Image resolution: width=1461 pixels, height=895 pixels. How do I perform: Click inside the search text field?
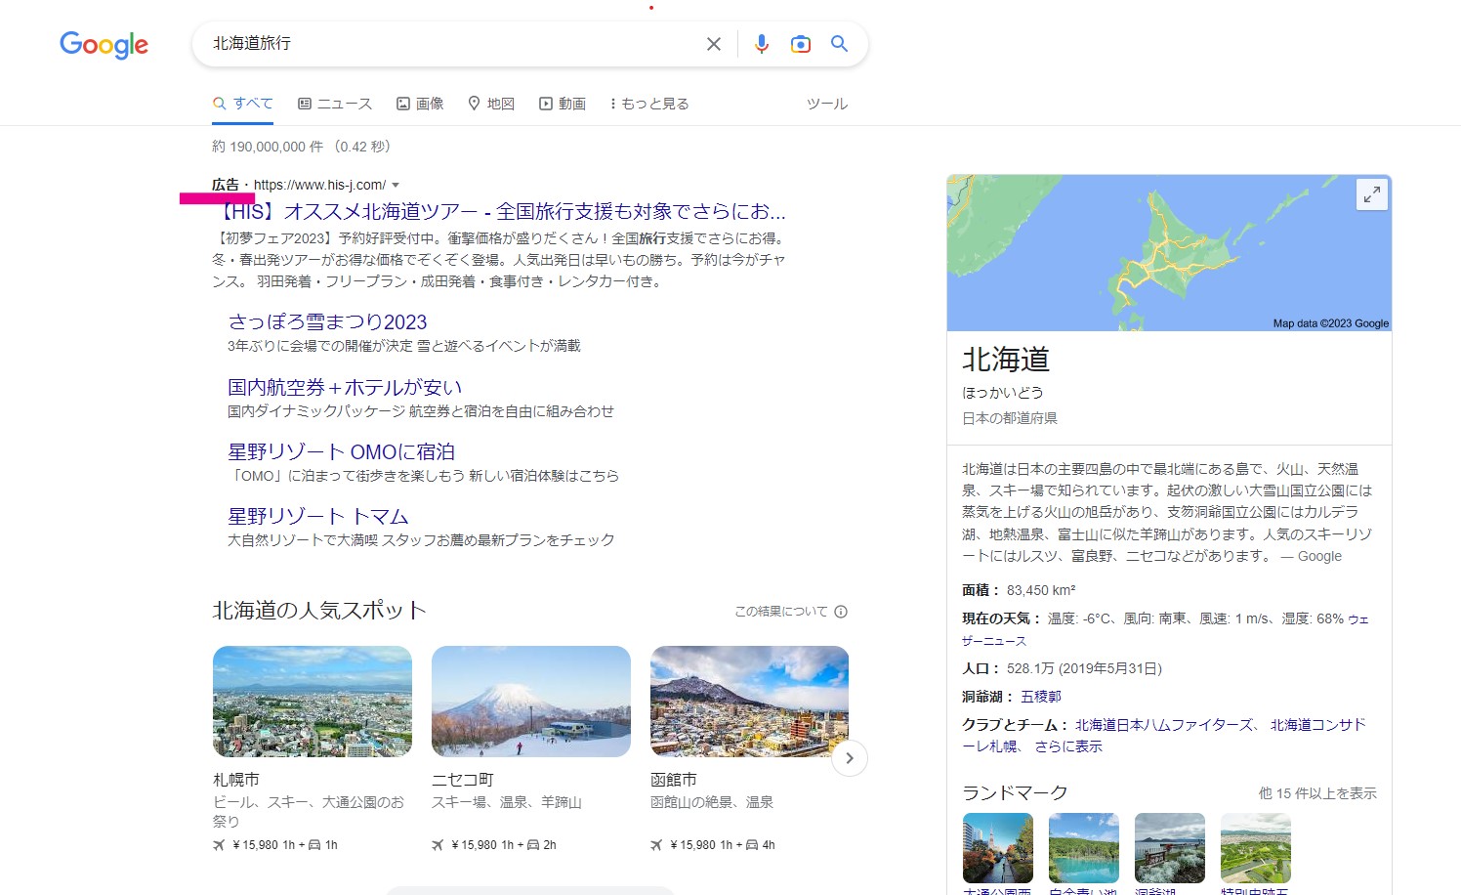coord(439,44)
